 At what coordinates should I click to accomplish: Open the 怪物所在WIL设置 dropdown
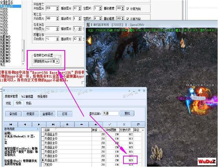pyautogui.click(x=47, y=61)
